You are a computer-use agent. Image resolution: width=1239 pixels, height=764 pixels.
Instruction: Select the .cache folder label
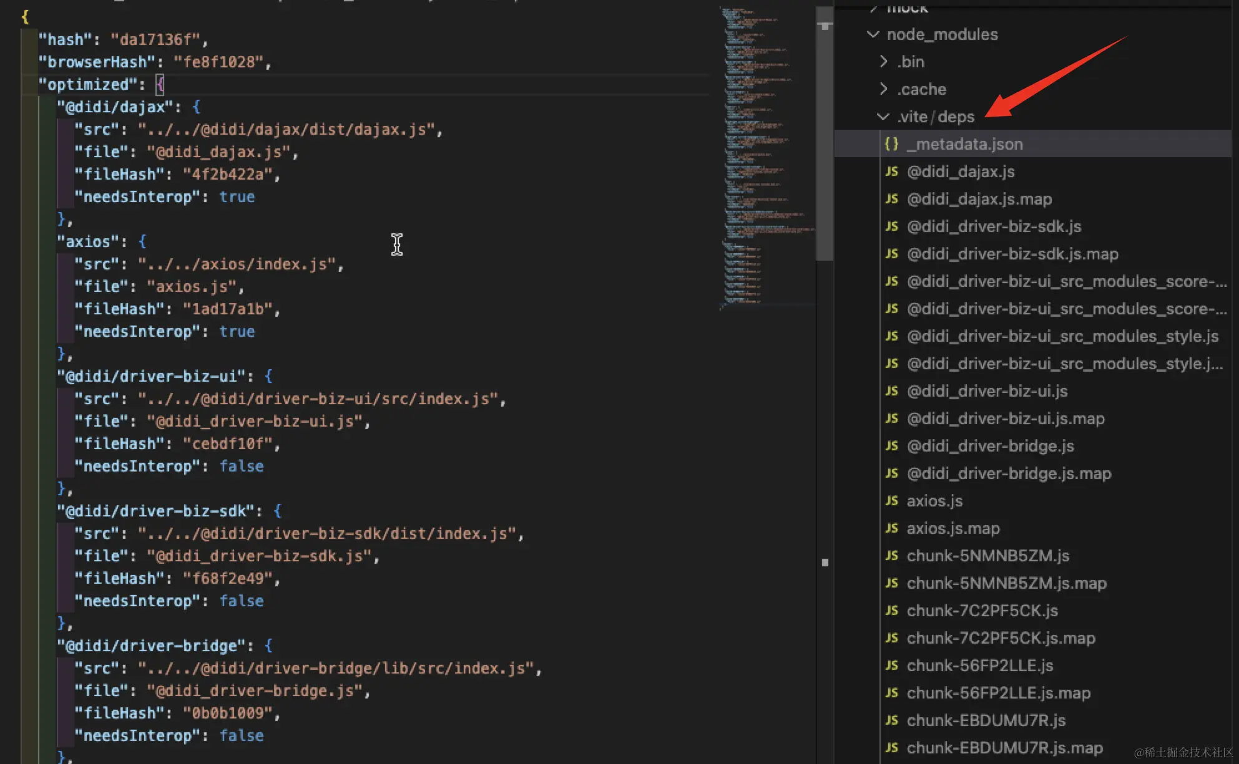pyautogui.click(x=921, y=89)
